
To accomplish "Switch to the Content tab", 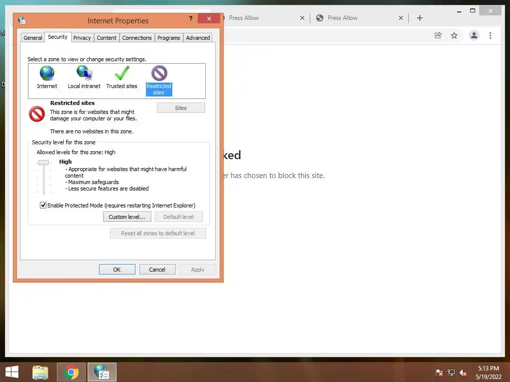I will point(107,38).
